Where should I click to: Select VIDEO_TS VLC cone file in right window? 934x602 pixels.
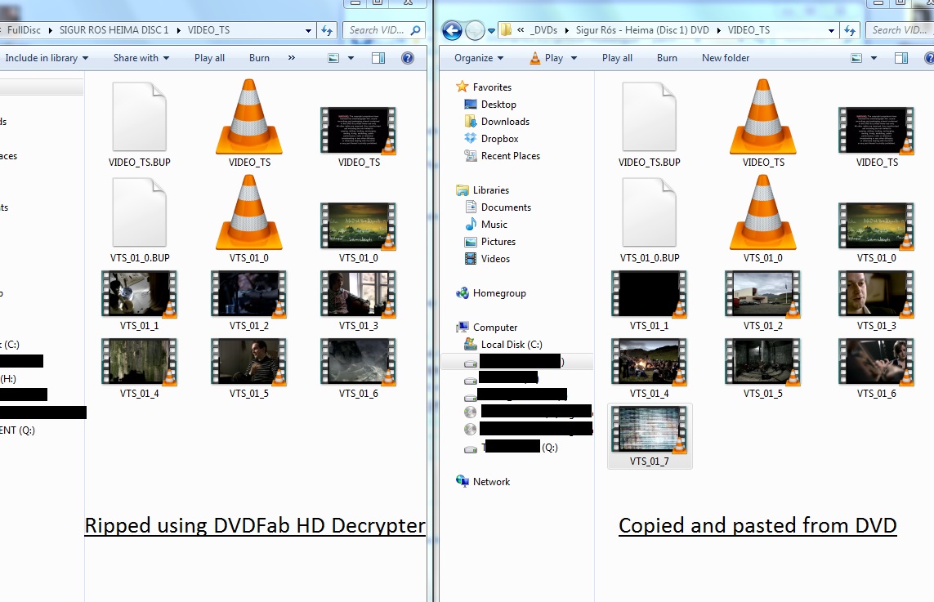pyautogui.click(x=763, y=124)
